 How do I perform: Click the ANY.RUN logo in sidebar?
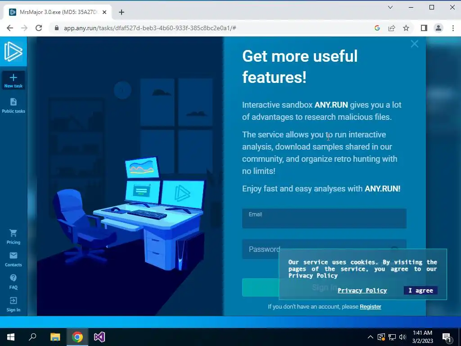click(13, 51)
